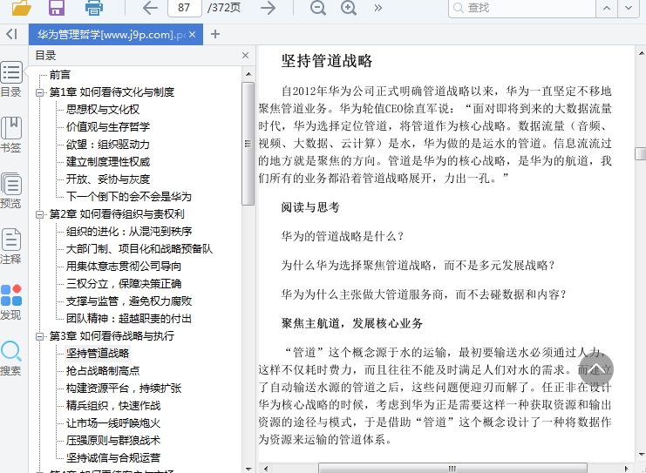Click document horizontal scroll-right arrow
Image resolution: width=646 pixels, height=473 pixels.
(626, 469)
